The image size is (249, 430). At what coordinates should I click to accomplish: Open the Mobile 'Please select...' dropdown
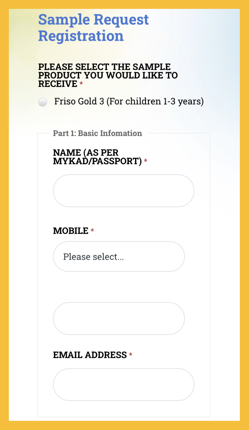pyautogui.click(x=118, y=257)
